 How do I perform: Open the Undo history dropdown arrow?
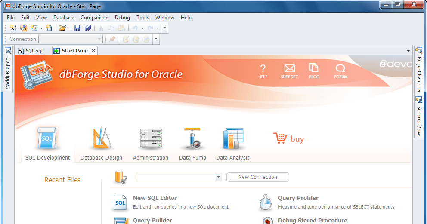tap(142, 28)
